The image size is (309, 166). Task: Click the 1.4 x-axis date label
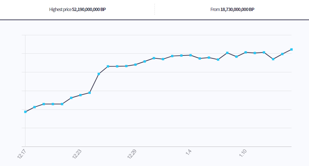coord(188,152)
